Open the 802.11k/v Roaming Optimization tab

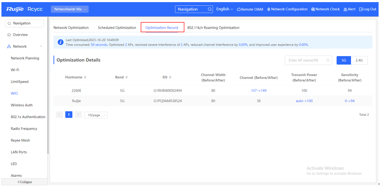pyautogui.click(x=213, y=28)
